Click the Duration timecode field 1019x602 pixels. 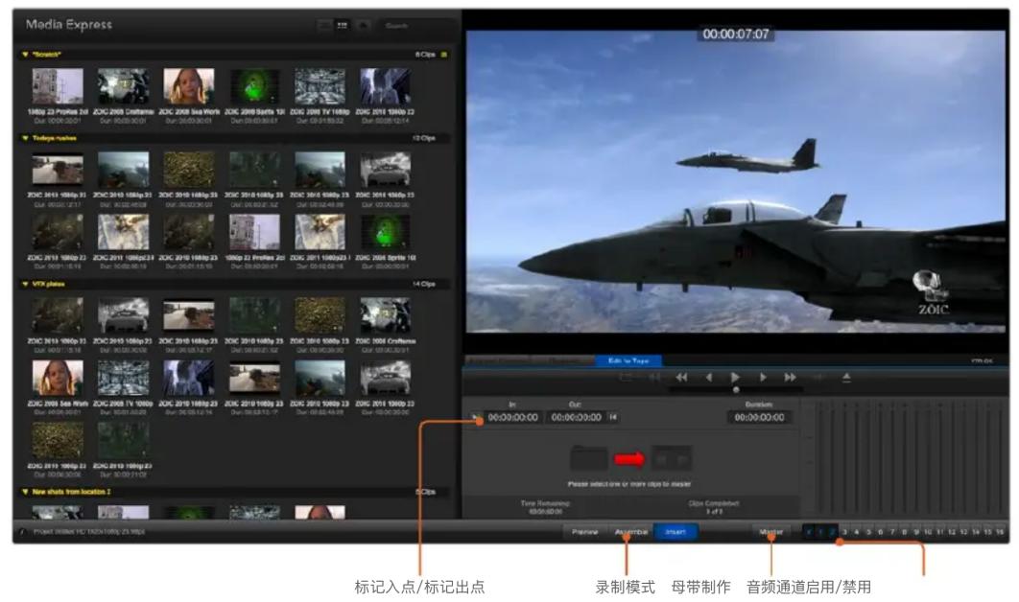pyautogui.click(x=759, y=418)
